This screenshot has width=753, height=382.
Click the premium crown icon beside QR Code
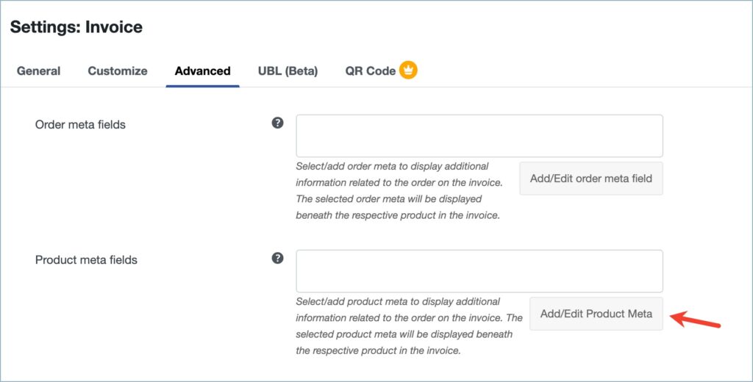click(408, 70)
